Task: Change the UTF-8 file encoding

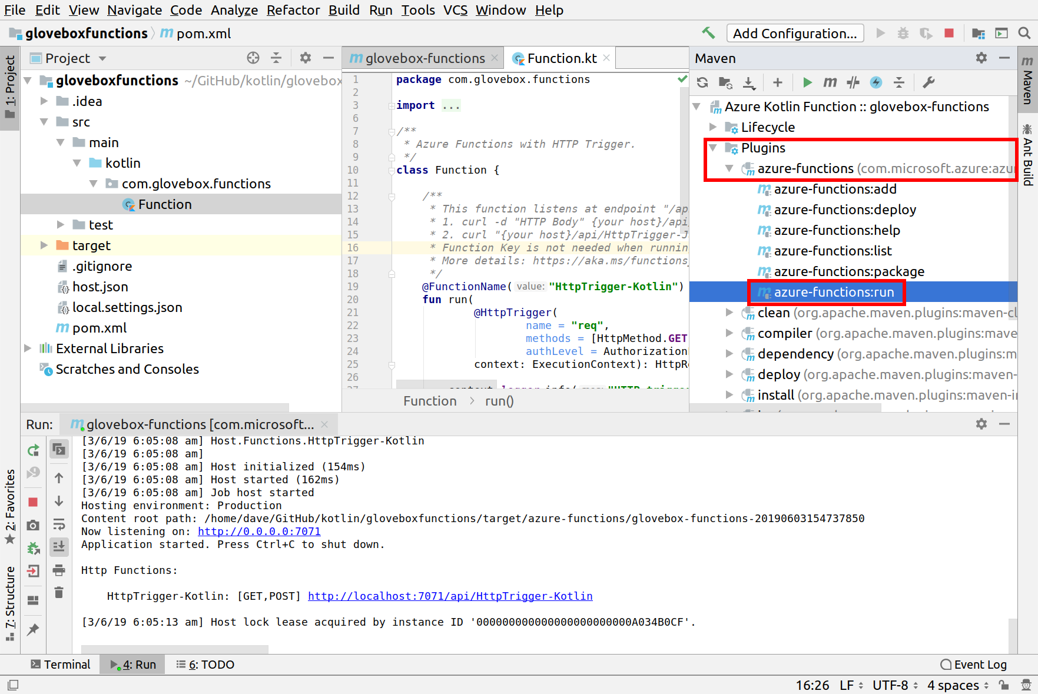Action: 895,685
